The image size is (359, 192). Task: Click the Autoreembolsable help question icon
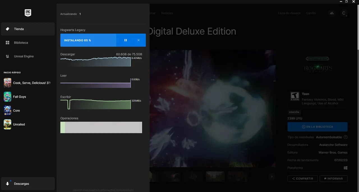tap(346, 137)
